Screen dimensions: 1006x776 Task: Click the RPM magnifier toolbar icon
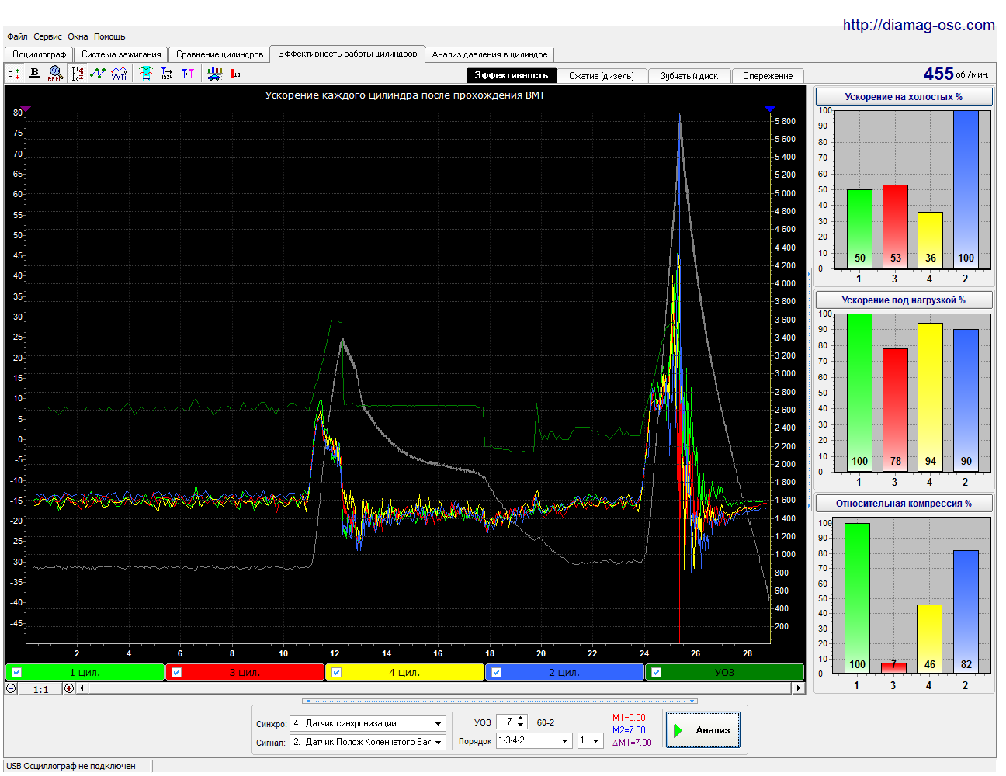(x=55, y=74)
